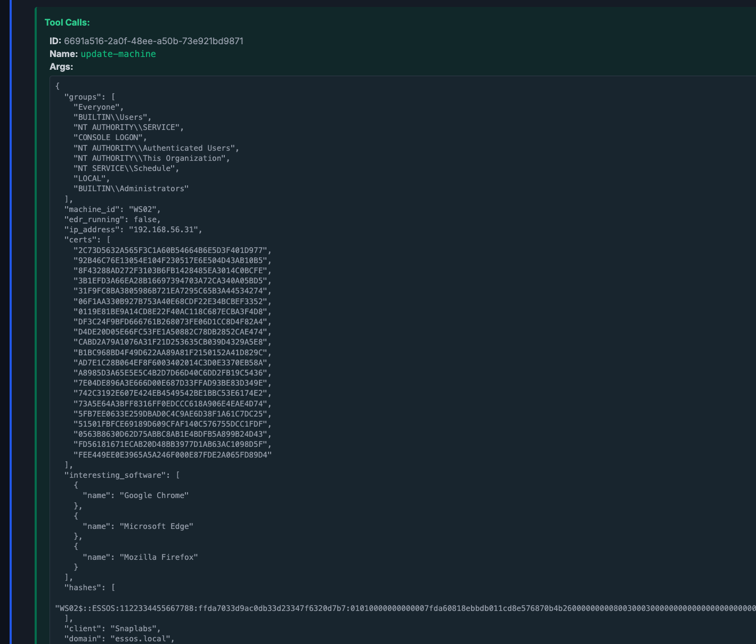Click the "Mozilla Firefox" software name
Screen dimensions: 756x644
(158, 557)
